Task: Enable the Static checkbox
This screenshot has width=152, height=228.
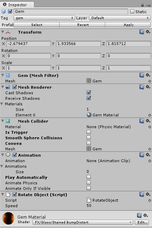Action: tap(132, 11)
